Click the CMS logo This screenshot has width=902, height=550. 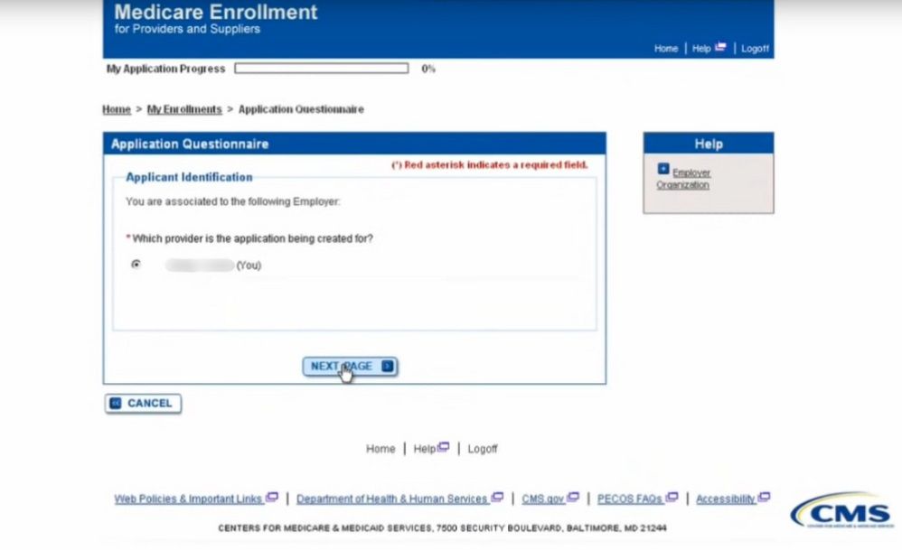click(842, 510)
